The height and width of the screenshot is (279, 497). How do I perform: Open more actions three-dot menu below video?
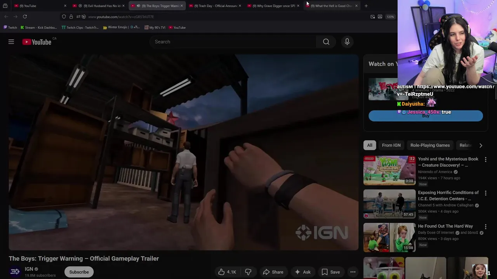(353, 272)
